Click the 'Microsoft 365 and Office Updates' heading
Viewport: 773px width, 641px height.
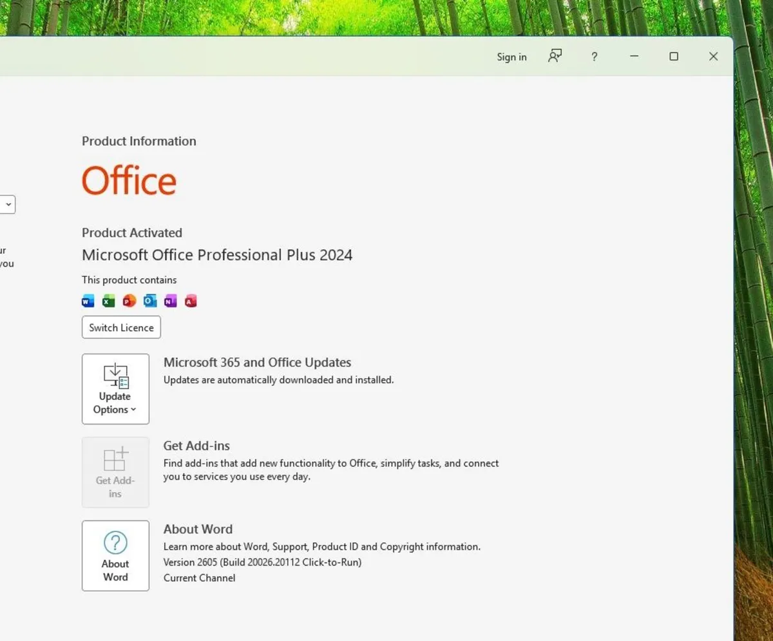257,363
